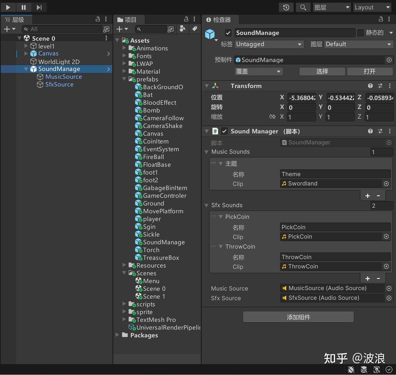Viewport: 396px width, 375px height.
Task: Lock the Project panel
Action: [186, 19]
